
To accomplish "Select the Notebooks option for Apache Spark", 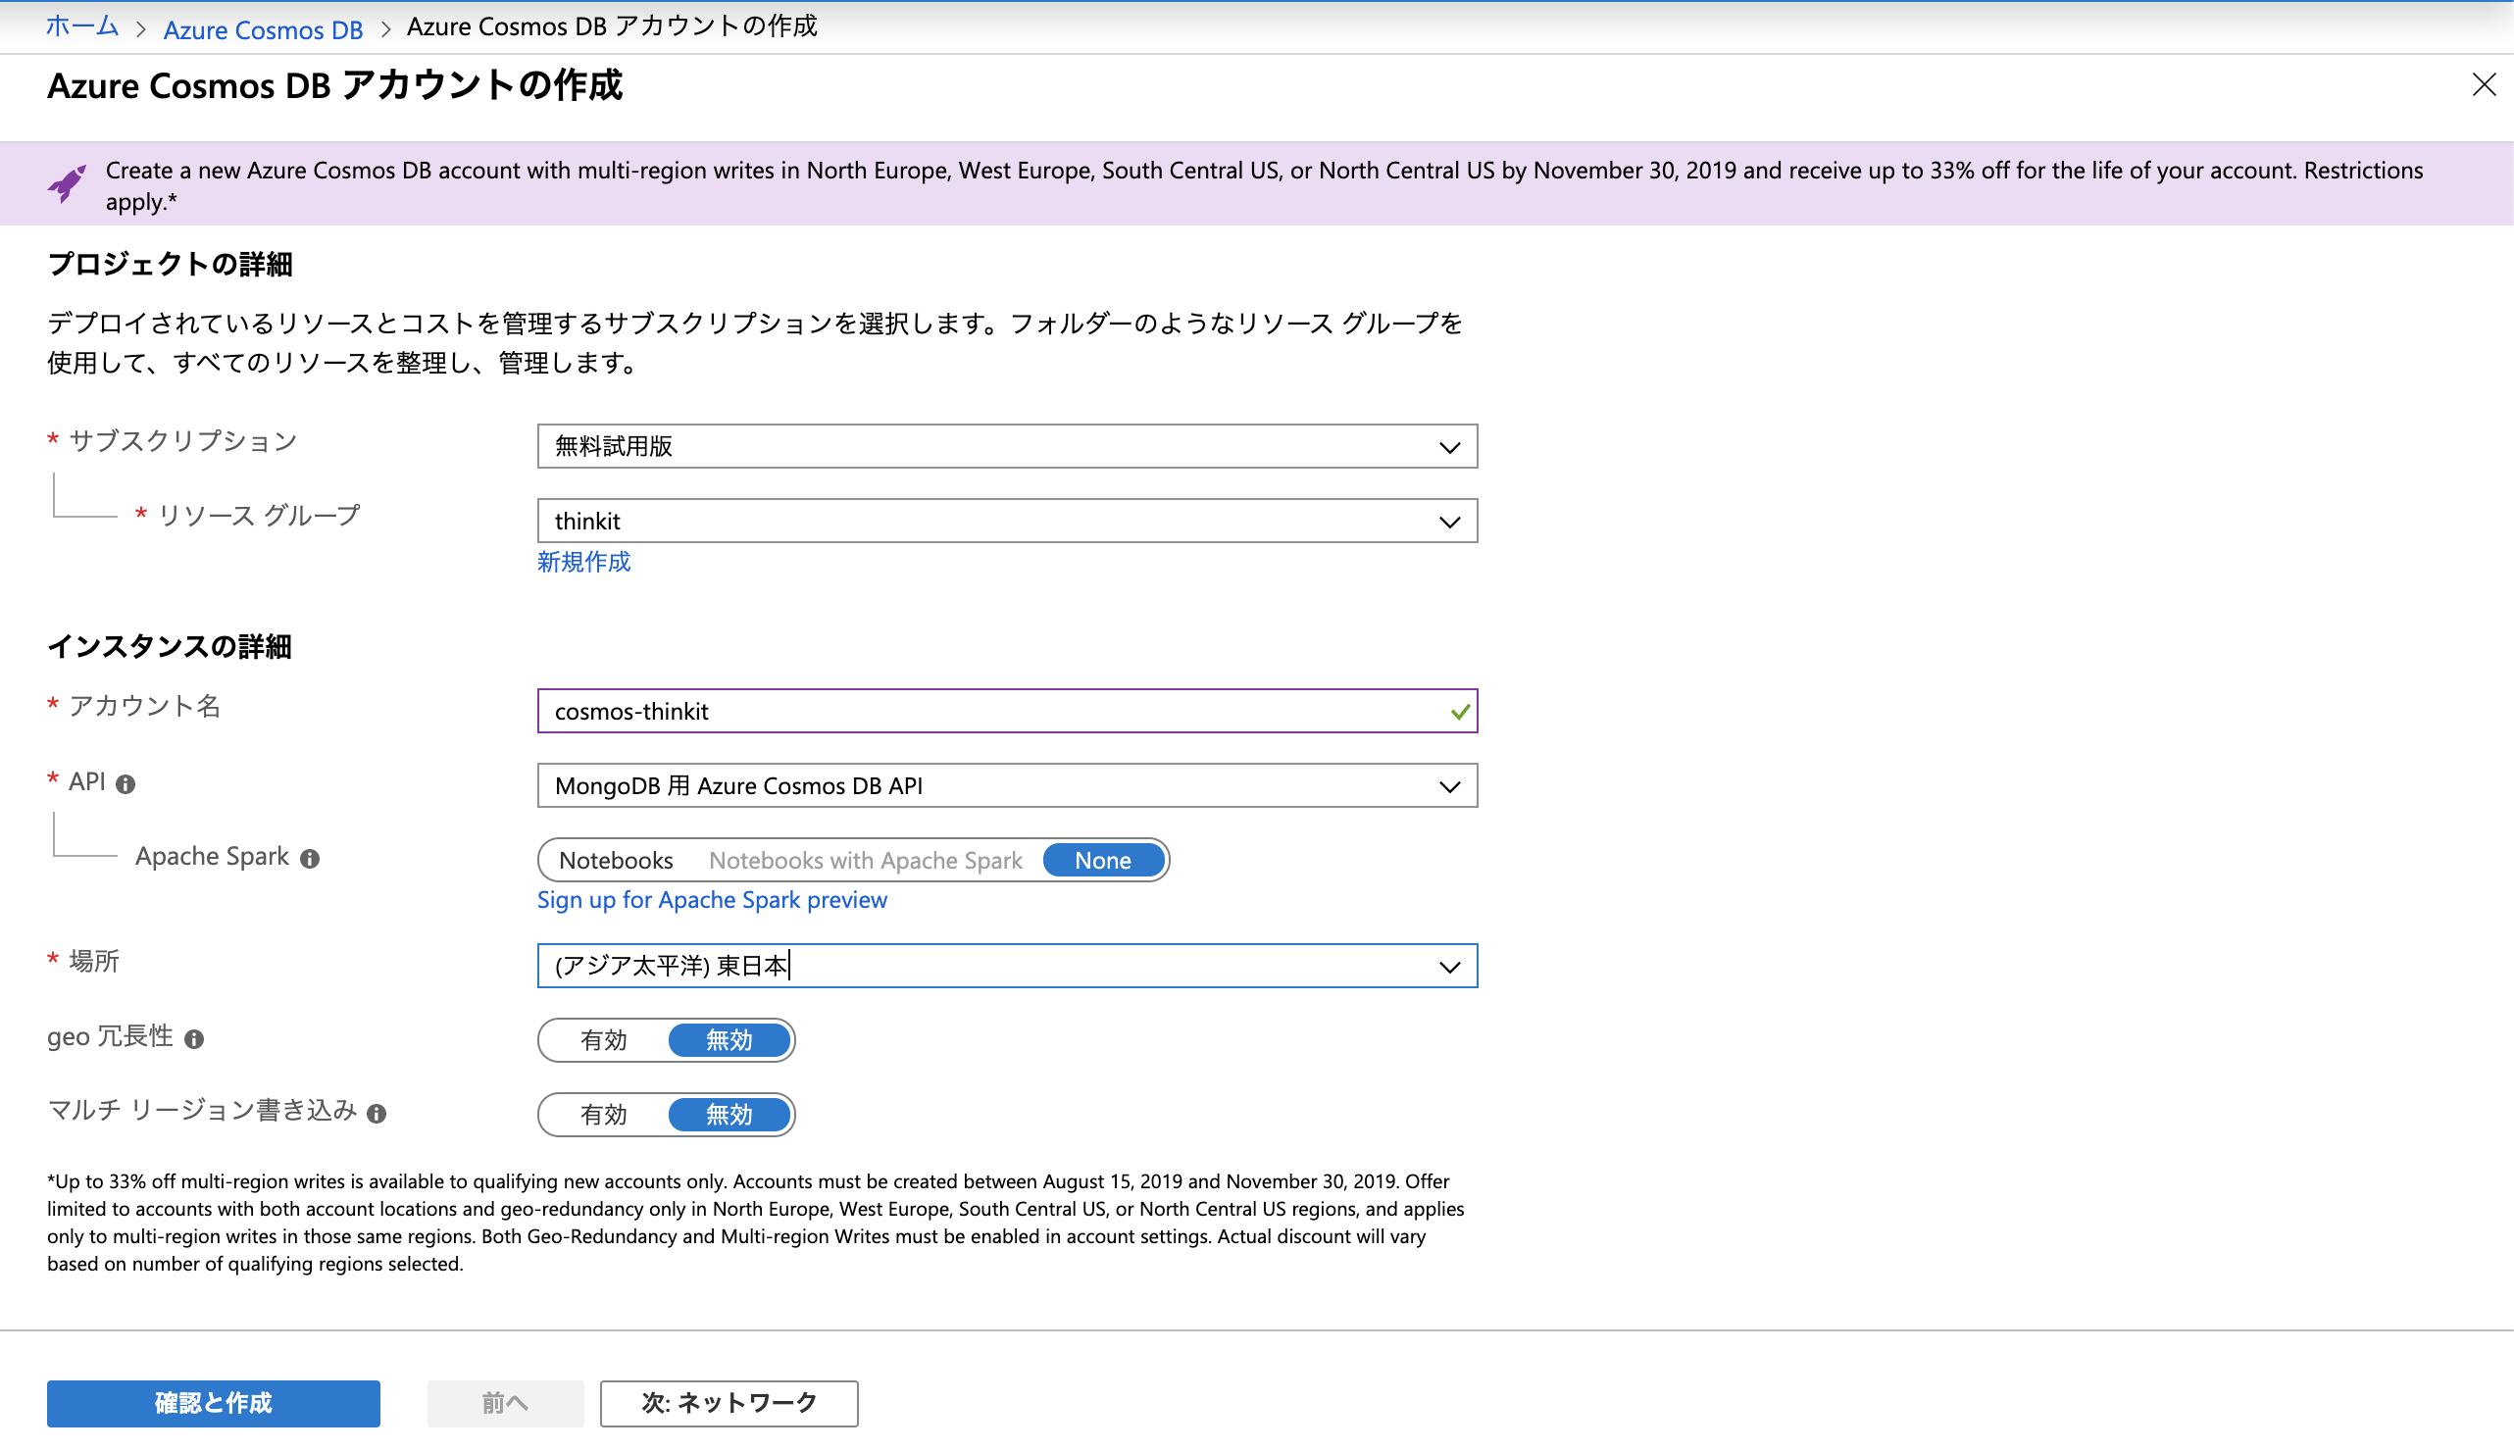I will (x=616, y=860).
